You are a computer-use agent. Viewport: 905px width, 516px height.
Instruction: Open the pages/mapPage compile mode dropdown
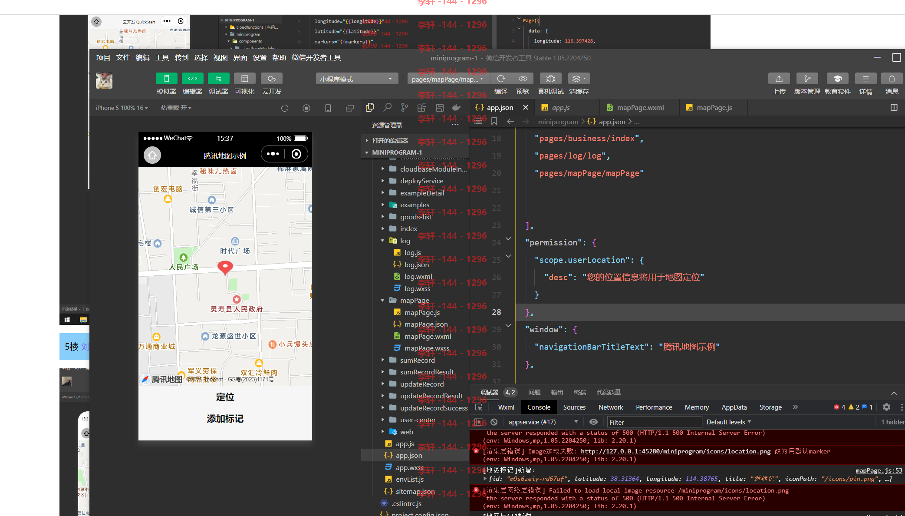pyautogui.click(x=448, y=79)
